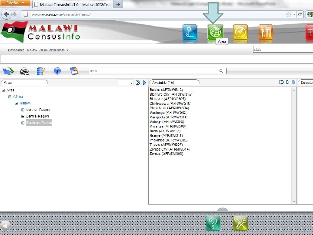Select Africa in the area tree
This screenshot has width=313, height=235.
[18, 97]
